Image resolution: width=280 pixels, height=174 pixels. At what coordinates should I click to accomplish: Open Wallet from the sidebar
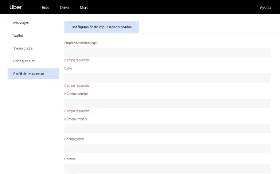tap(18, 36)
